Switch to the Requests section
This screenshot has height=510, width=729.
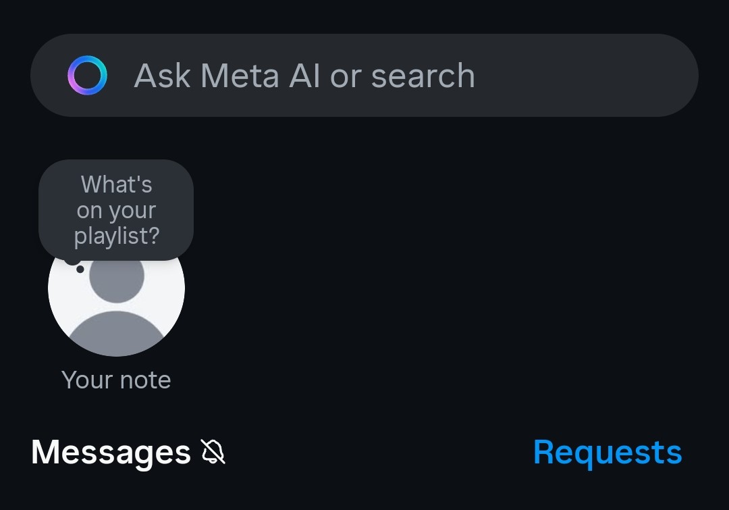(607, 453)
